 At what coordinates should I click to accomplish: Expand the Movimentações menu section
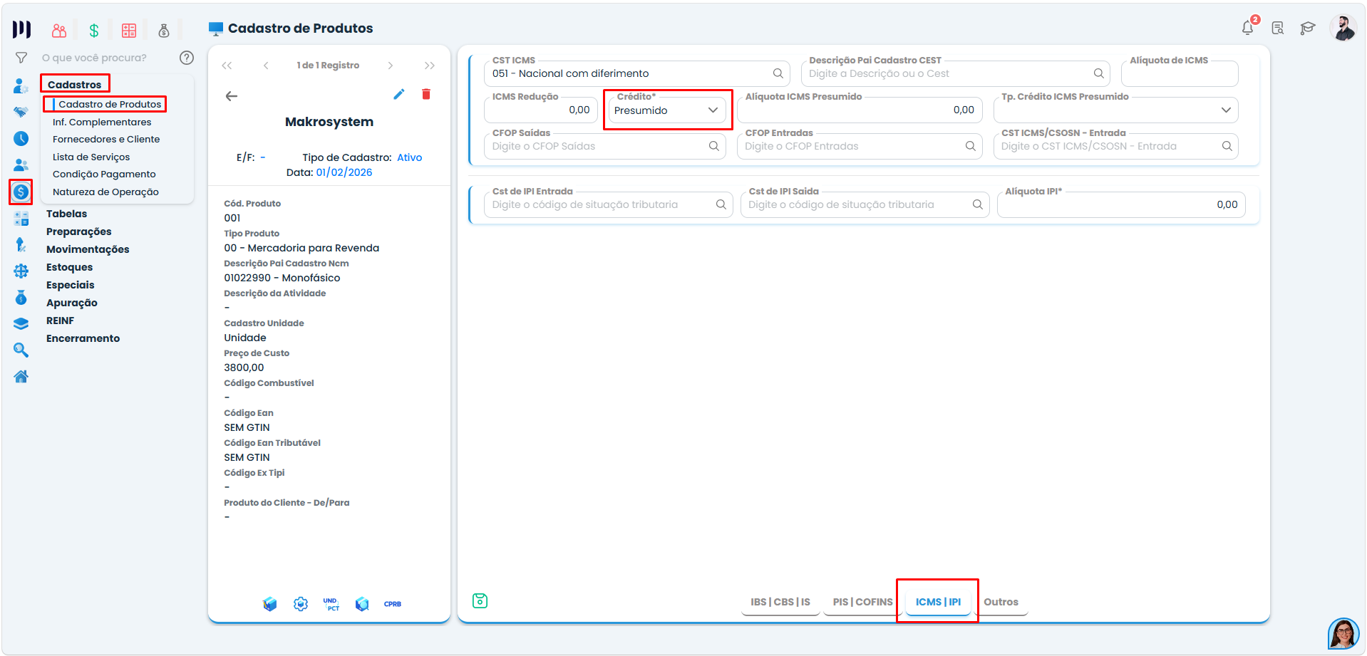88,249
